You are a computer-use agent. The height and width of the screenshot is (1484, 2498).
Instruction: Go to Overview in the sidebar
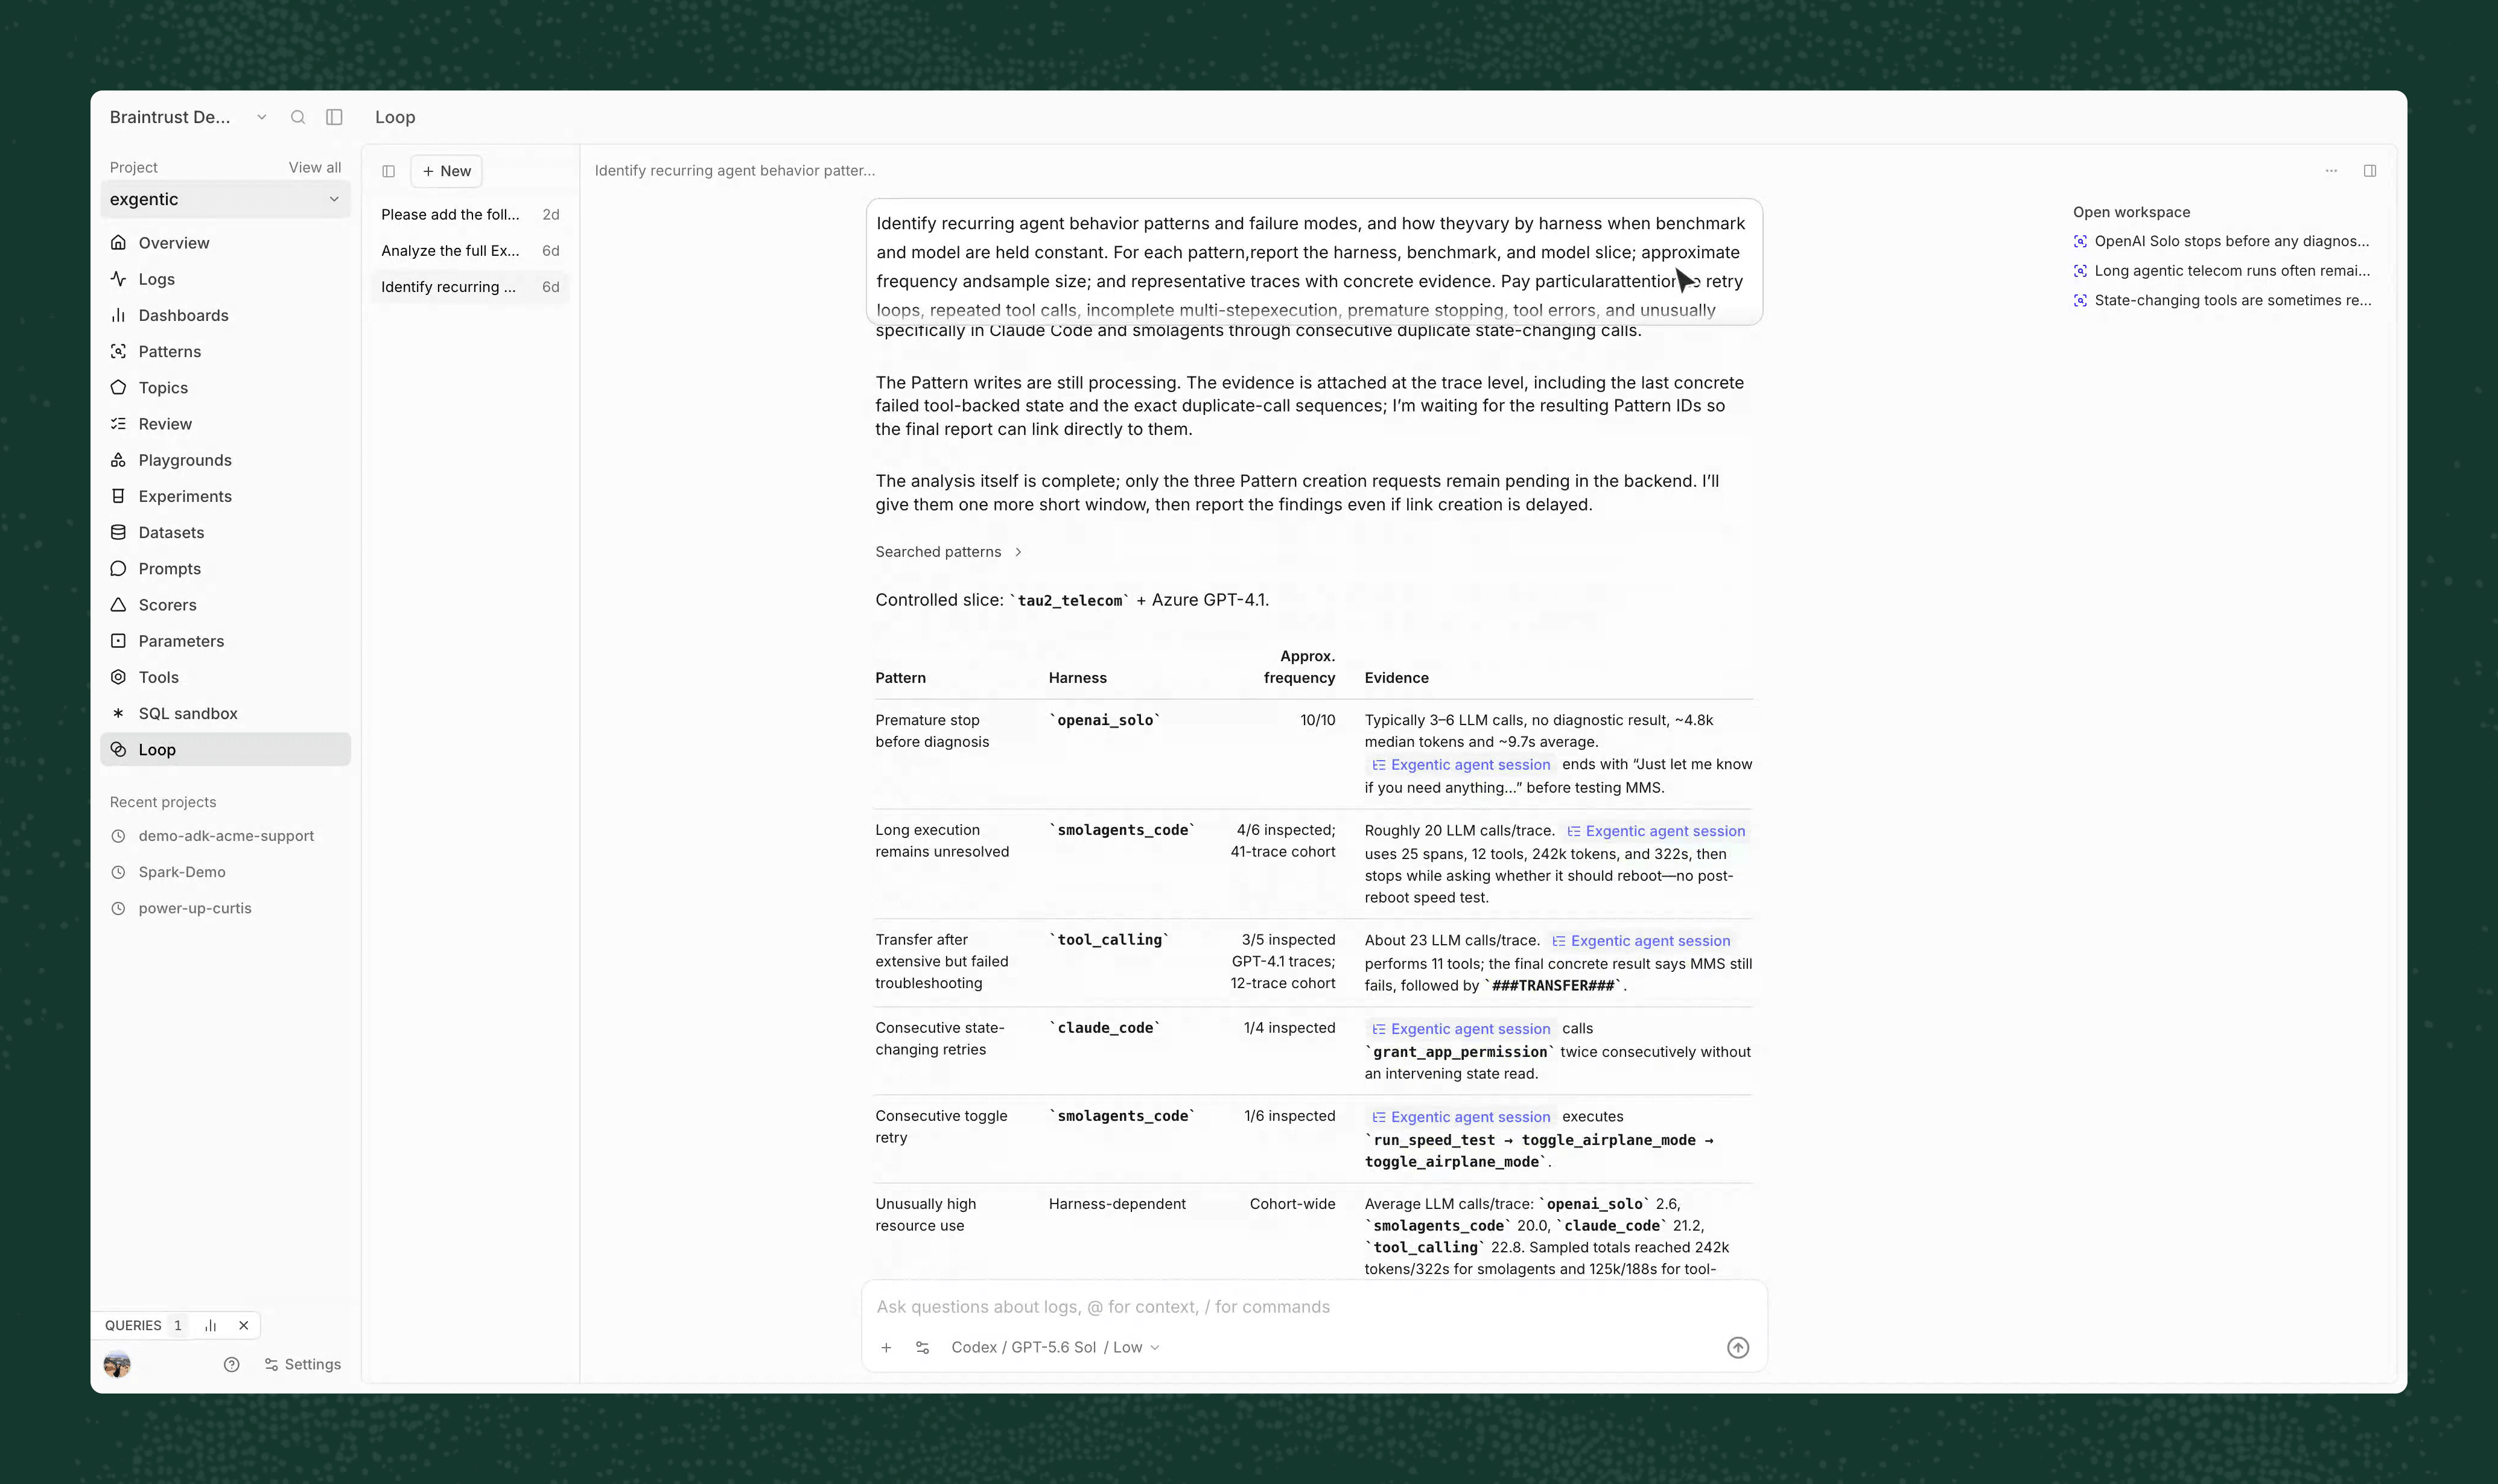click(225, 243)
